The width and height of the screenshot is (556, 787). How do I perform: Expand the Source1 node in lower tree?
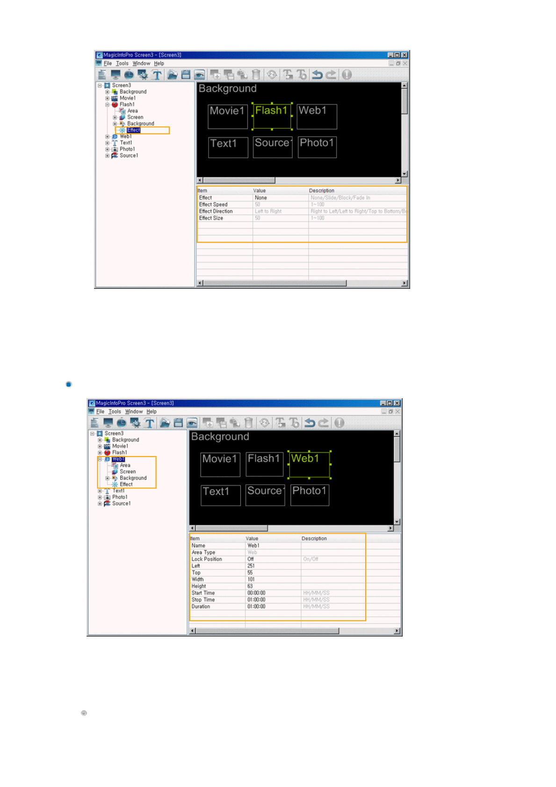pos(100,503)
